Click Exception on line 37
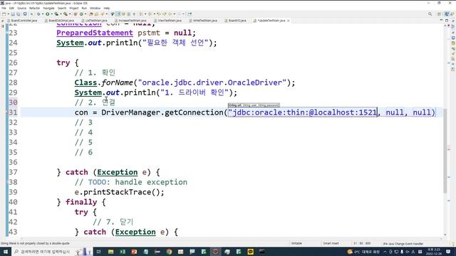 [117, 172]
